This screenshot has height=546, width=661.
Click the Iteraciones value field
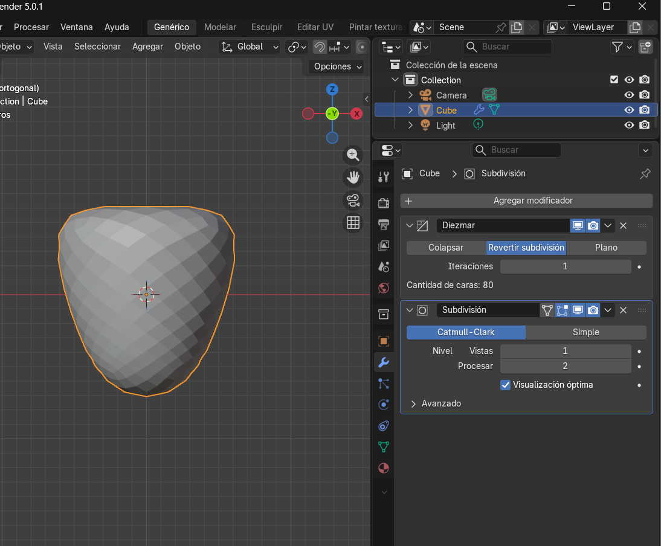(x=565, y=266)
